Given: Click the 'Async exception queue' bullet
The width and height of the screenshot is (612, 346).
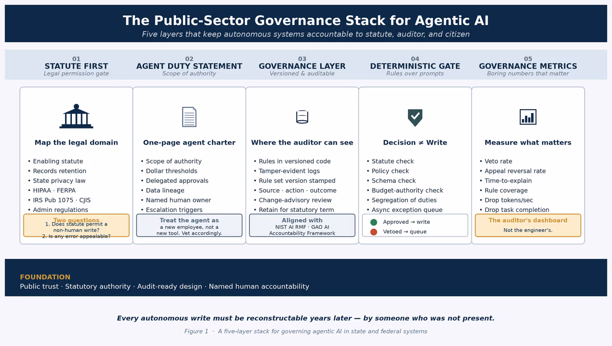Looking at the screenshot, I should point(404,210).
